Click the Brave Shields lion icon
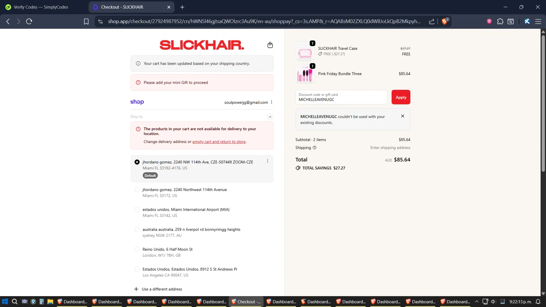Screen dimensions: 546x307 point(444,21)
